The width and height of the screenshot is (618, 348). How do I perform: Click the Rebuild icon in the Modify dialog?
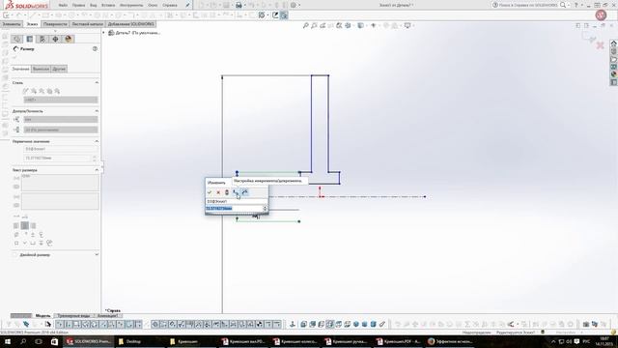227,192
